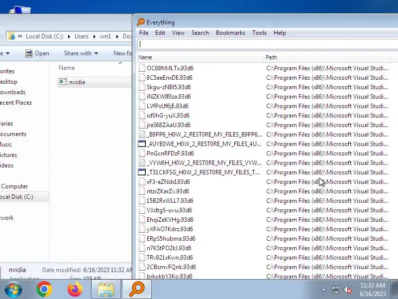The image size is (398, 299).
Task: Expand arrow after Local Disk (C:) breadcrumb
Action: 69,36
